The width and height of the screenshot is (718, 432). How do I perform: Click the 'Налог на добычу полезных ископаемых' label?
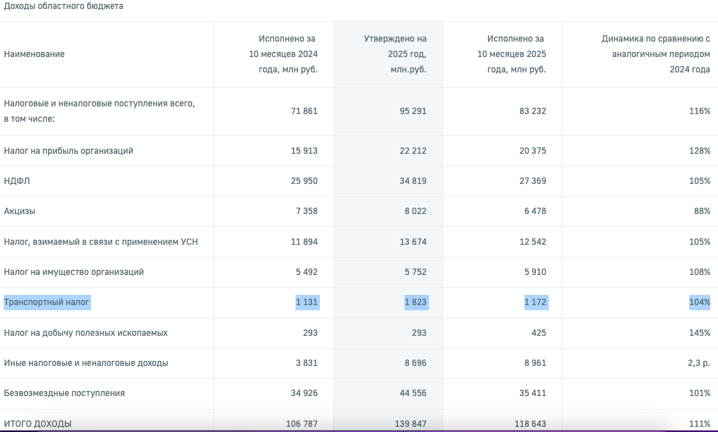86,333
